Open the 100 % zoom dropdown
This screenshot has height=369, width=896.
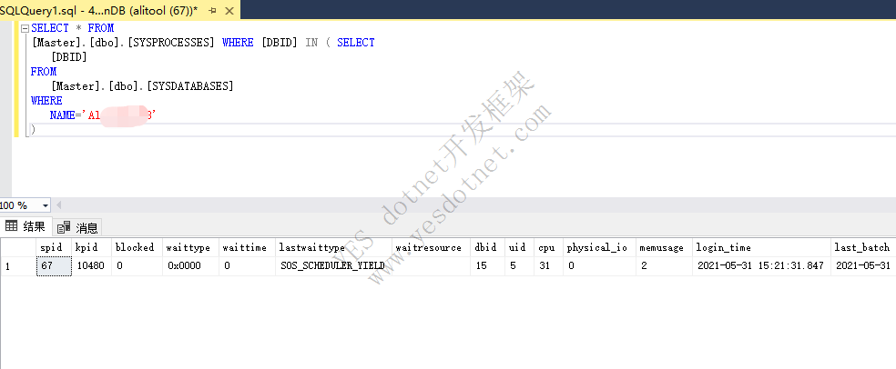point(46,205)
